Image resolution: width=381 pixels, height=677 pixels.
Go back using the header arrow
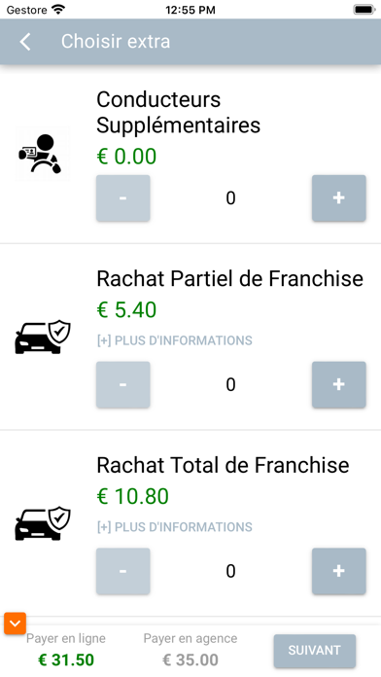25,42
